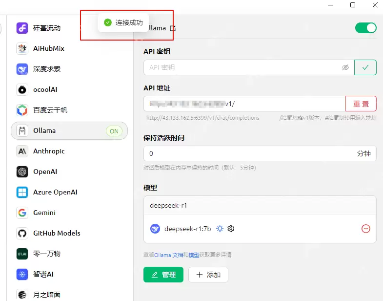This screenshot has height=301, width=383.
Task: Open the settings gear for deepseek-r1:7b
Action: click(x=231, y=229)
